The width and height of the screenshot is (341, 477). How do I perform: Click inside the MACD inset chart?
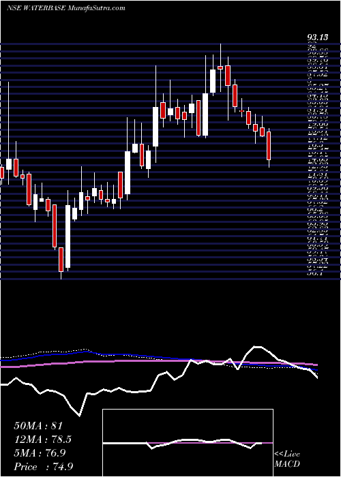(x=188, y=443)
